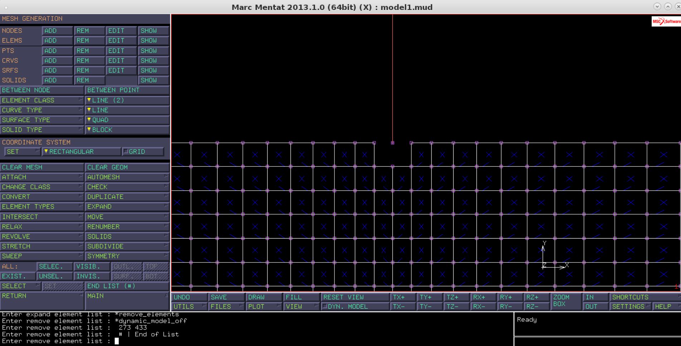Screen dimensions: 681x346
Task: Open SOLID TYPE dropdown showing BLOCK
Action: [x=127, y=130]
